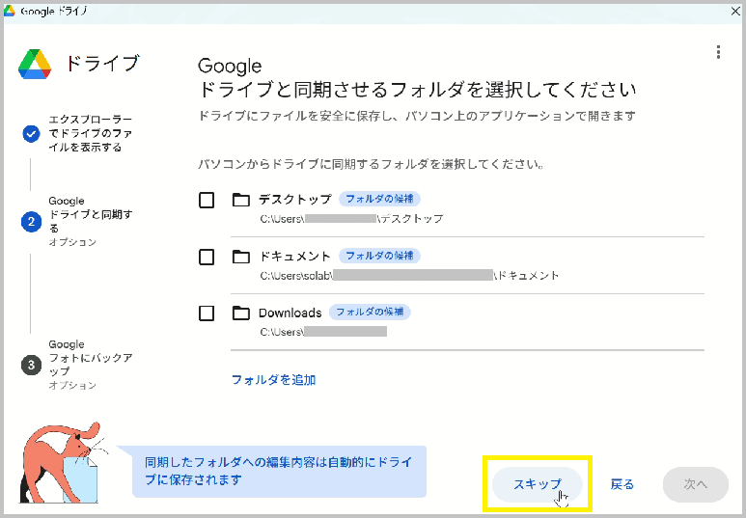The width and height of the screenshot is (746, 518).
Task: Check the ドキュメント folder checkbox
Action: click(x=207, y=257)
